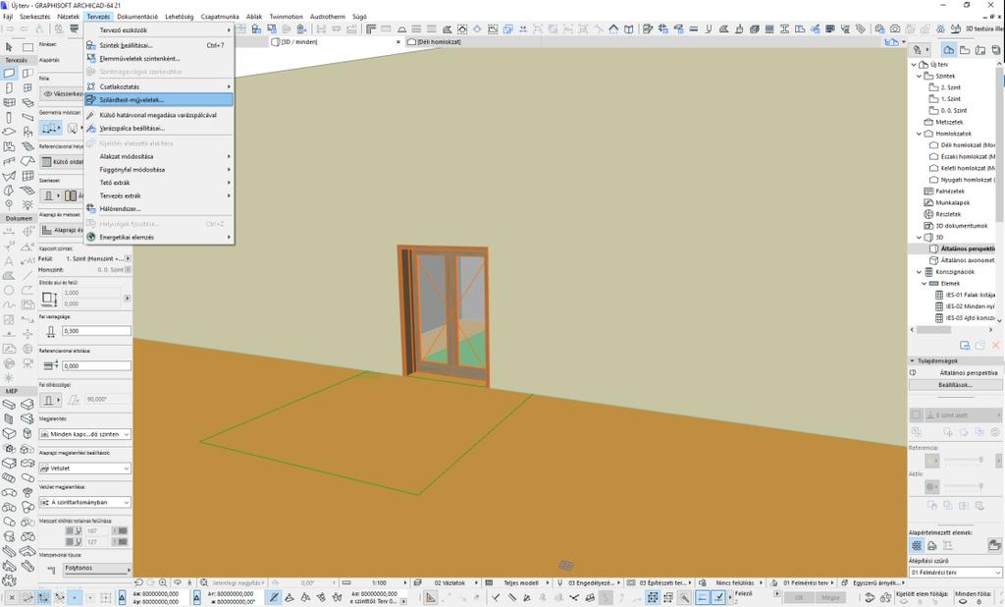Screen dimensions: 1005x607
Task: Activate the highlighted Wall tool
Action: [x=9, y=73]
